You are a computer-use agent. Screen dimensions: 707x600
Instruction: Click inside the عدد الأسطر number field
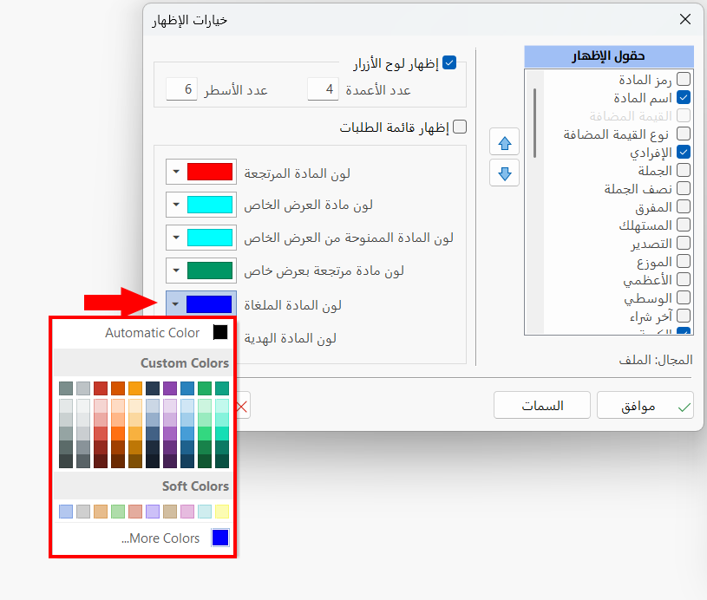(x=180, y=88)
